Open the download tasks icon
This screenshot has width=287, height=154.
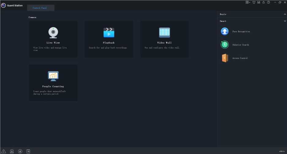(x=20, y=151)
